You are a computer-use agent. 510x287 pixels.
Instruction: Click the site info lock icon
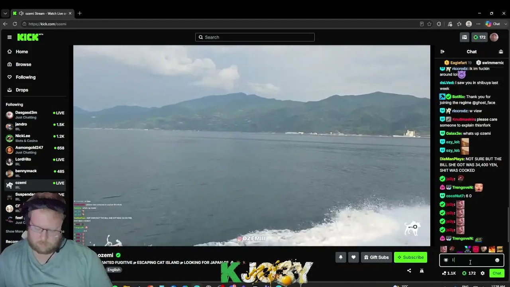(x=24, y=24)
